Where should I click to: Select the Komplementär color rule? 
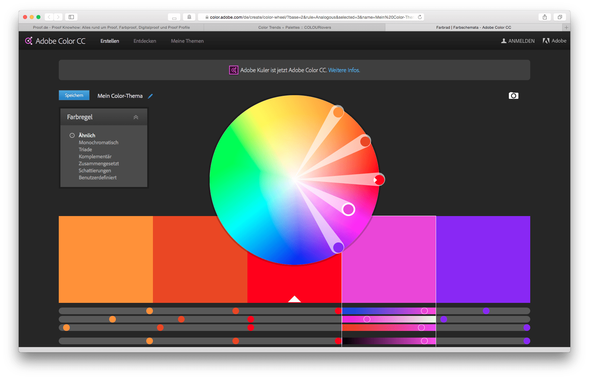pyautogui.click(x=95, y=157)
